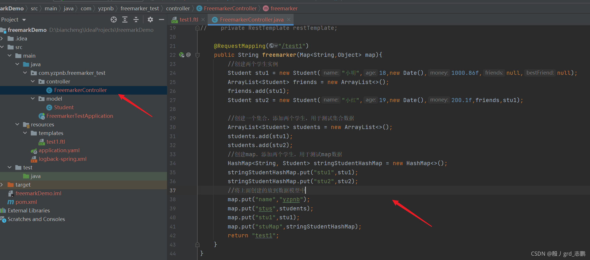The image size is (590, 260).
Task: Click the Student class icon in tree
Action: [49, 107]
